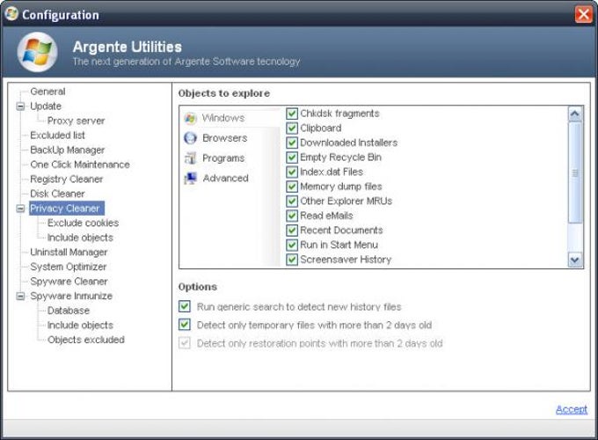The image size is (598, 440).
Task: Click the Argente Utilities logo
Action: (37, 52)
